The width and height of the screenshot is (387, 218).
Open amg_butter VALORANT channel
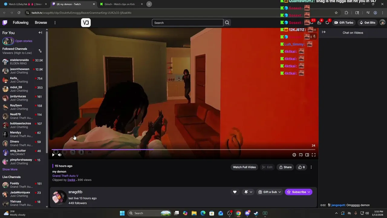[x=23, y=152]
